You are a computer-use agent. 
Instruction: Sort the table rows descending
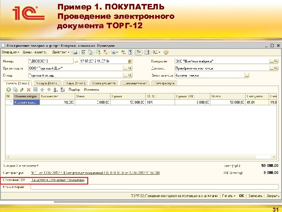(x=62, y=90)
